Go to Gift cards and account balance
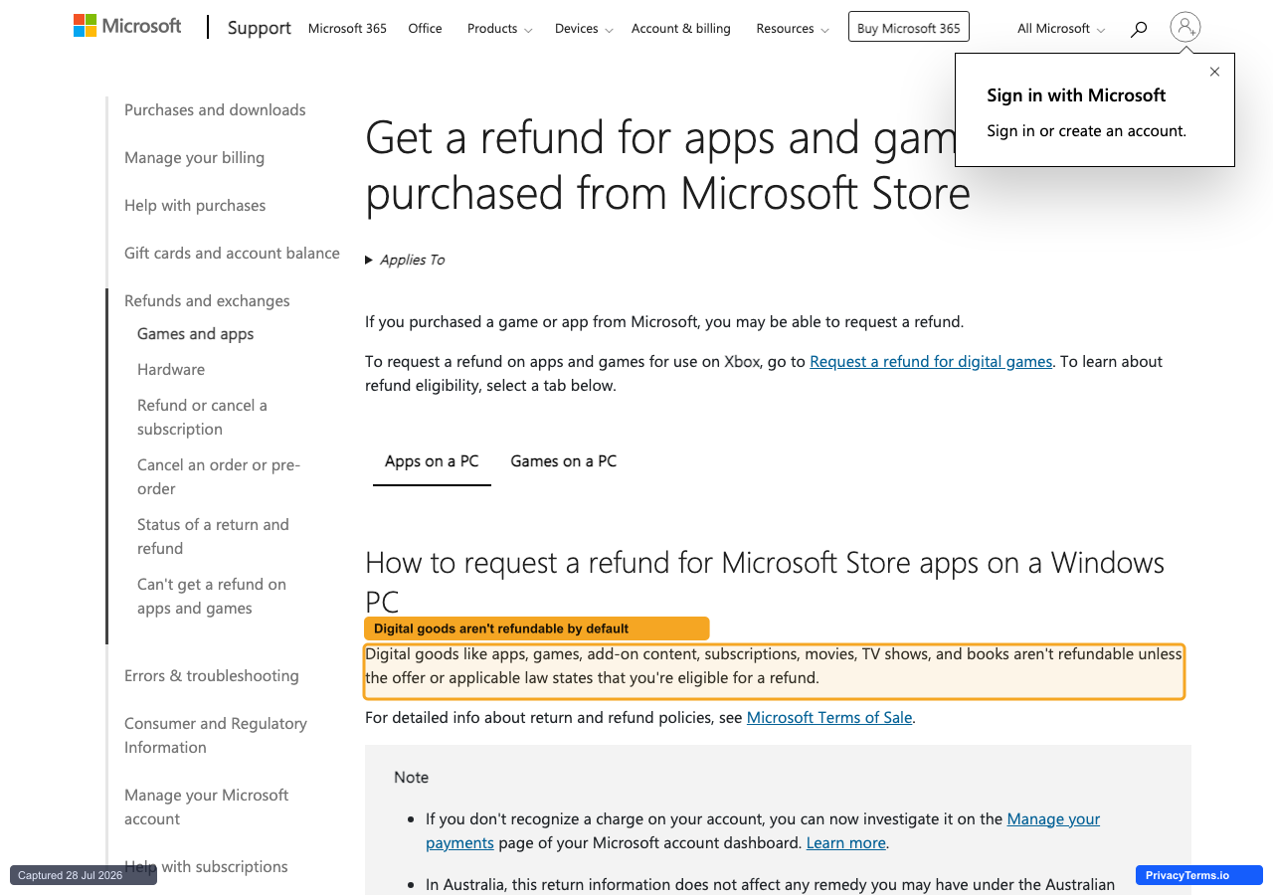1273x895 pixels. click(x=232, y=254)
